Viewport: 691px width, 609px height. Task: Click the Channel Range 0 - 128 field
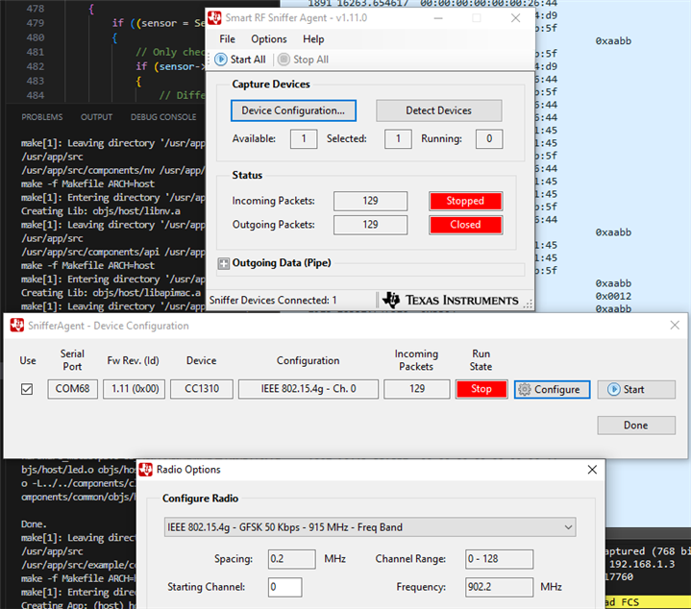pos(499,559)
